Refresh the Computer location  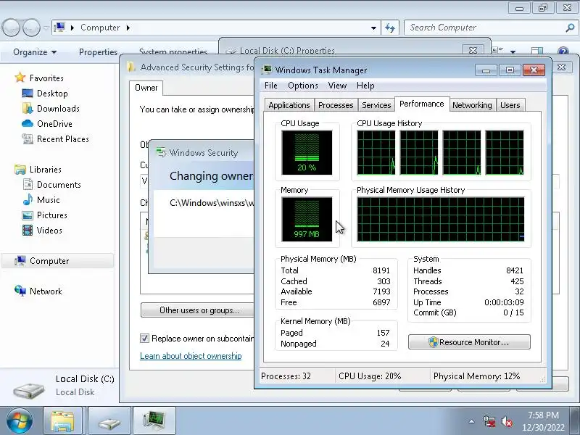click(390, 28)
